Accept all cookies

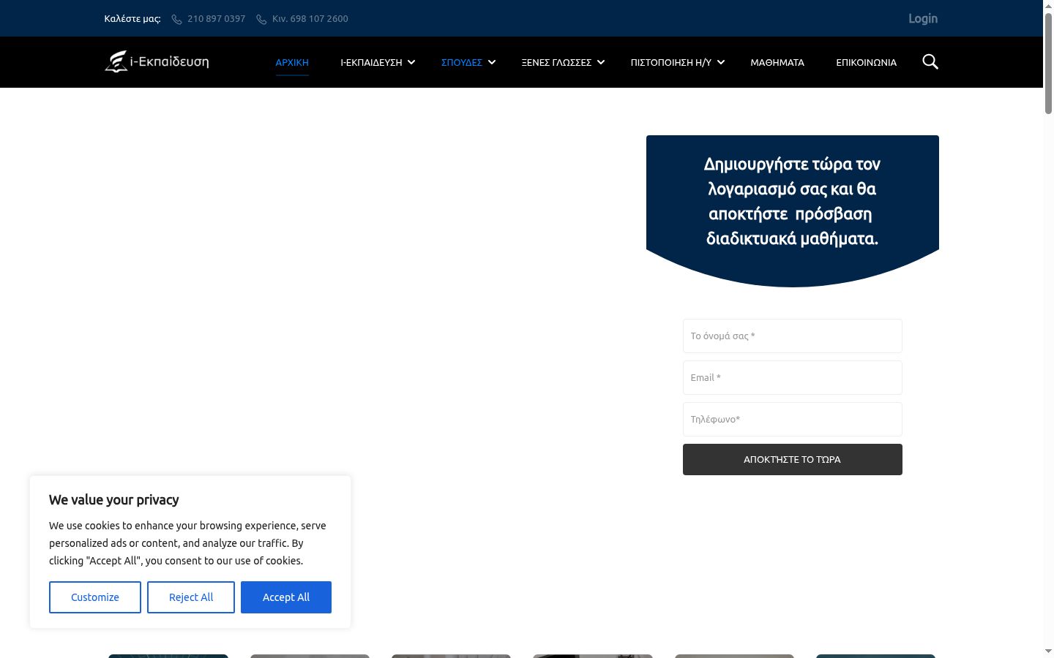click(x=286, y=597)
